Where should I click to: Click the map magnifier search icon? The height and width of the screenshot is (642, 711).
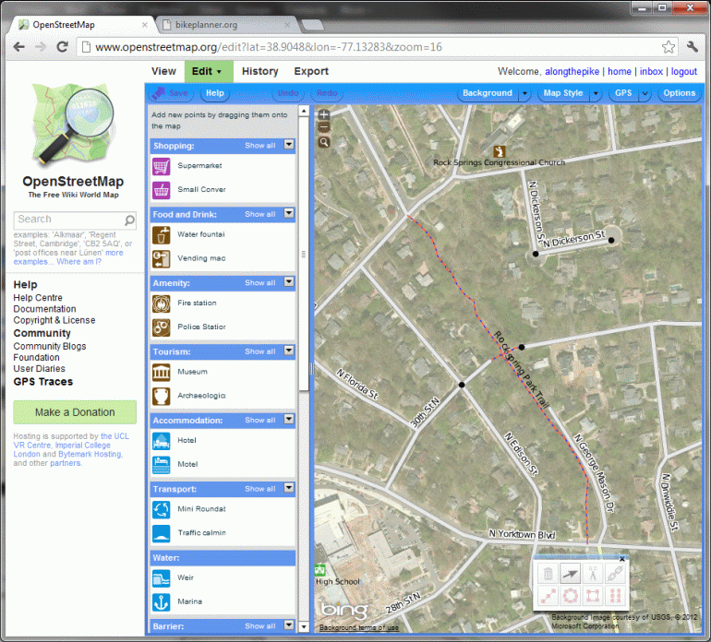coord(324,142)
